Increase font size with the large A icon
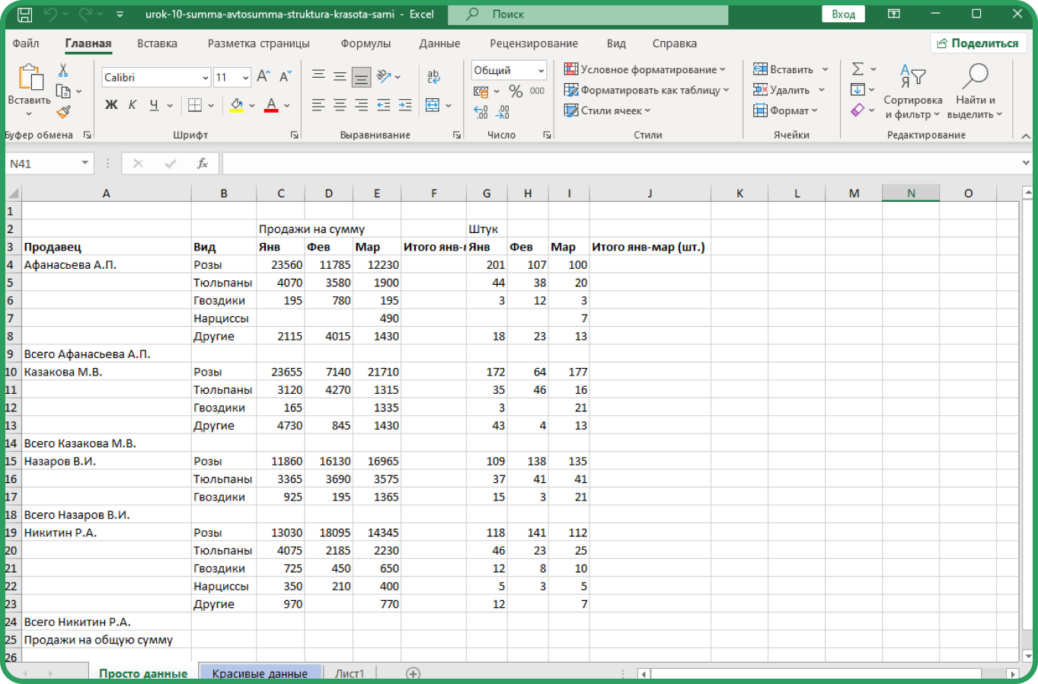1038x684 pixels. click(x=263, y=77)
